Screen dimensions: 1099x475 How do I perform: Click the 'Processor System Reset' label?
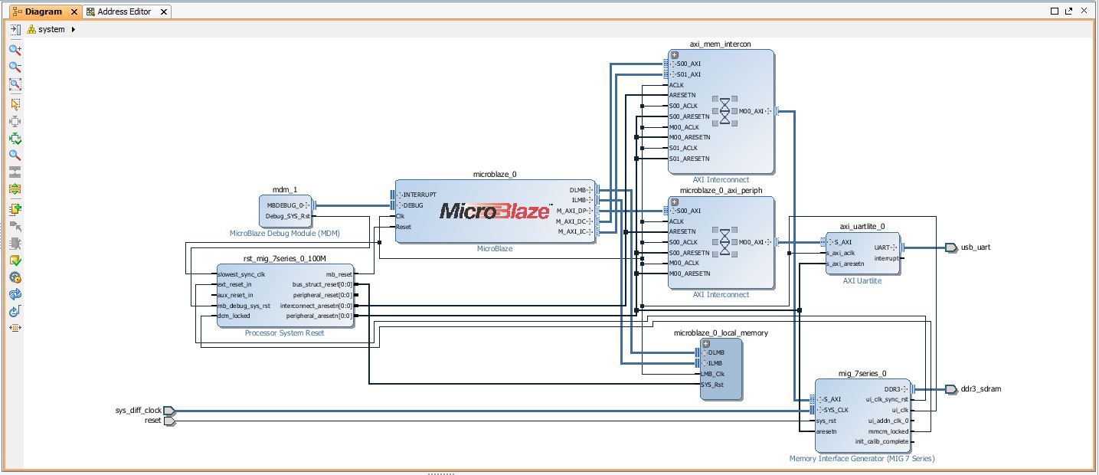[284, 333]
